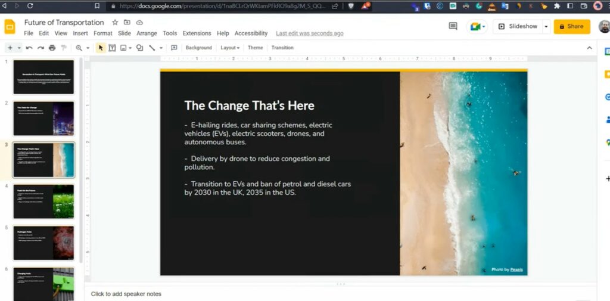Click the Brave shields icon
This screenshot has height=301, width=610.
pos(351,6)
